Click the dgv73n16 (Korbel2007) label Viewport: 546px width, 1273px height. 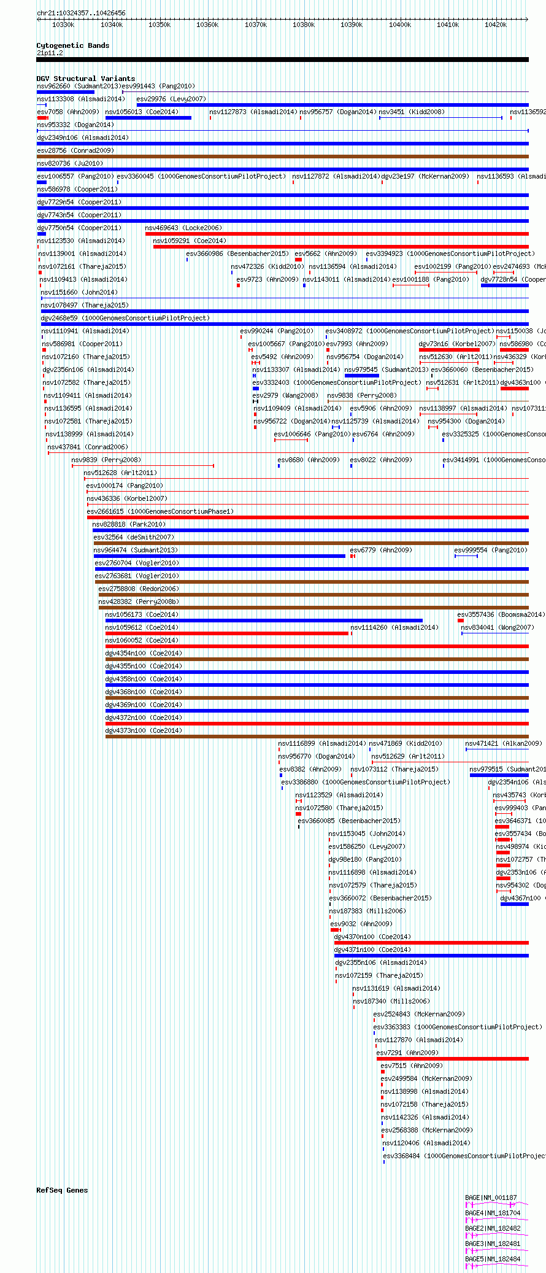[x=457, y=344]
